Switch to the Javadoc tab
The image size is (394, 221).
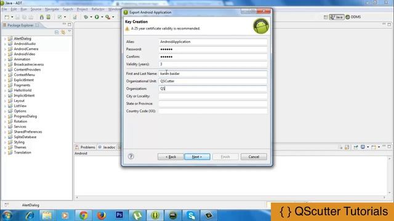[107, 147]
